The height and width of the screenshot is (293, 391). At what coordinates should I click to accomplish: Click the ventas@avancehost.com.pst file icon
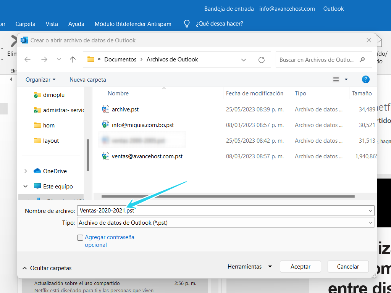point(105,156)
